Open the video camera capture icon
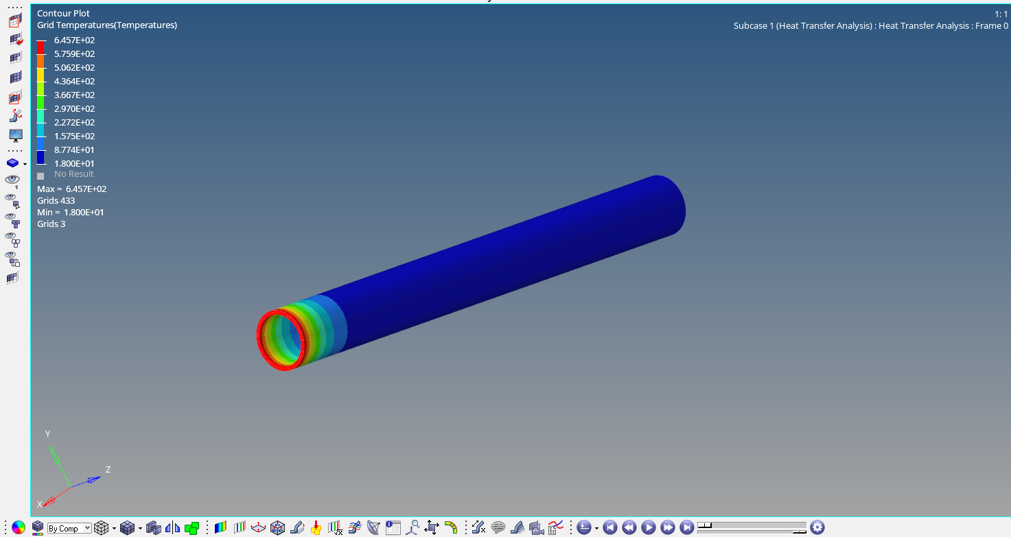The width and height of the screenshot is (1011, 537). [537, 527]
